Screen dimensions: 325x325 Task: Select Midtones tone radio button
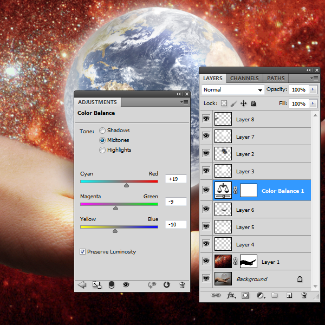tap(102, 140)
